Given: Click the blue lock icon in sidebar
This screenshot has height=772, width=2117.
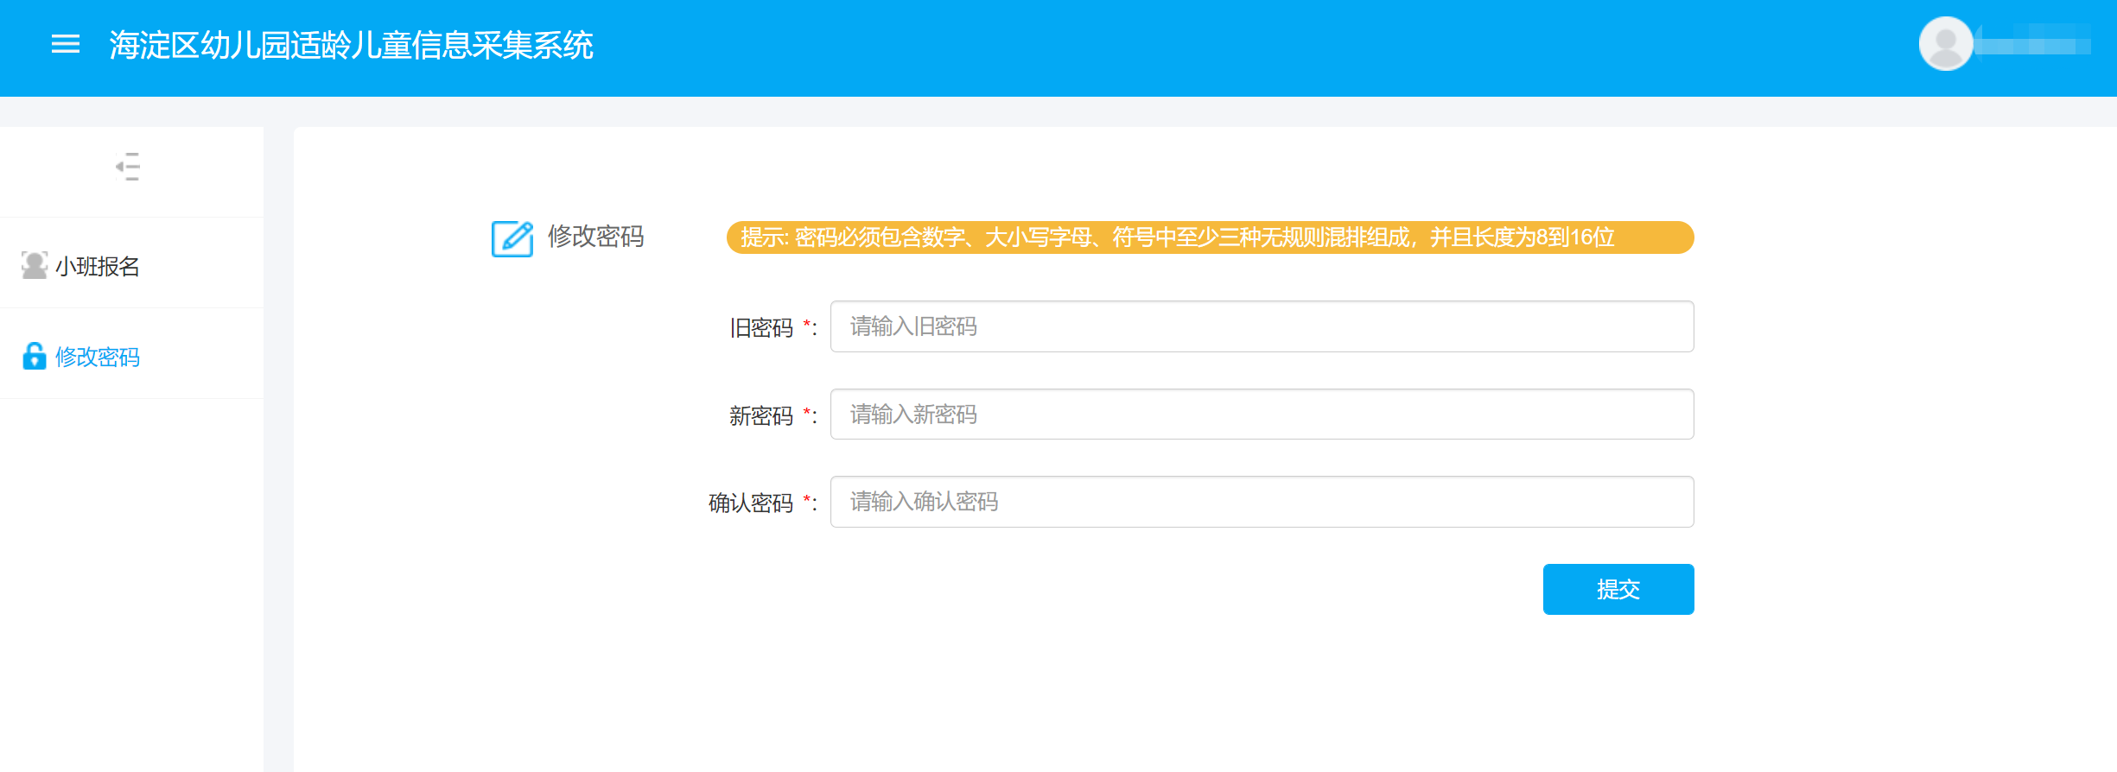Looking at the screenshot, I should click(35, 356).
